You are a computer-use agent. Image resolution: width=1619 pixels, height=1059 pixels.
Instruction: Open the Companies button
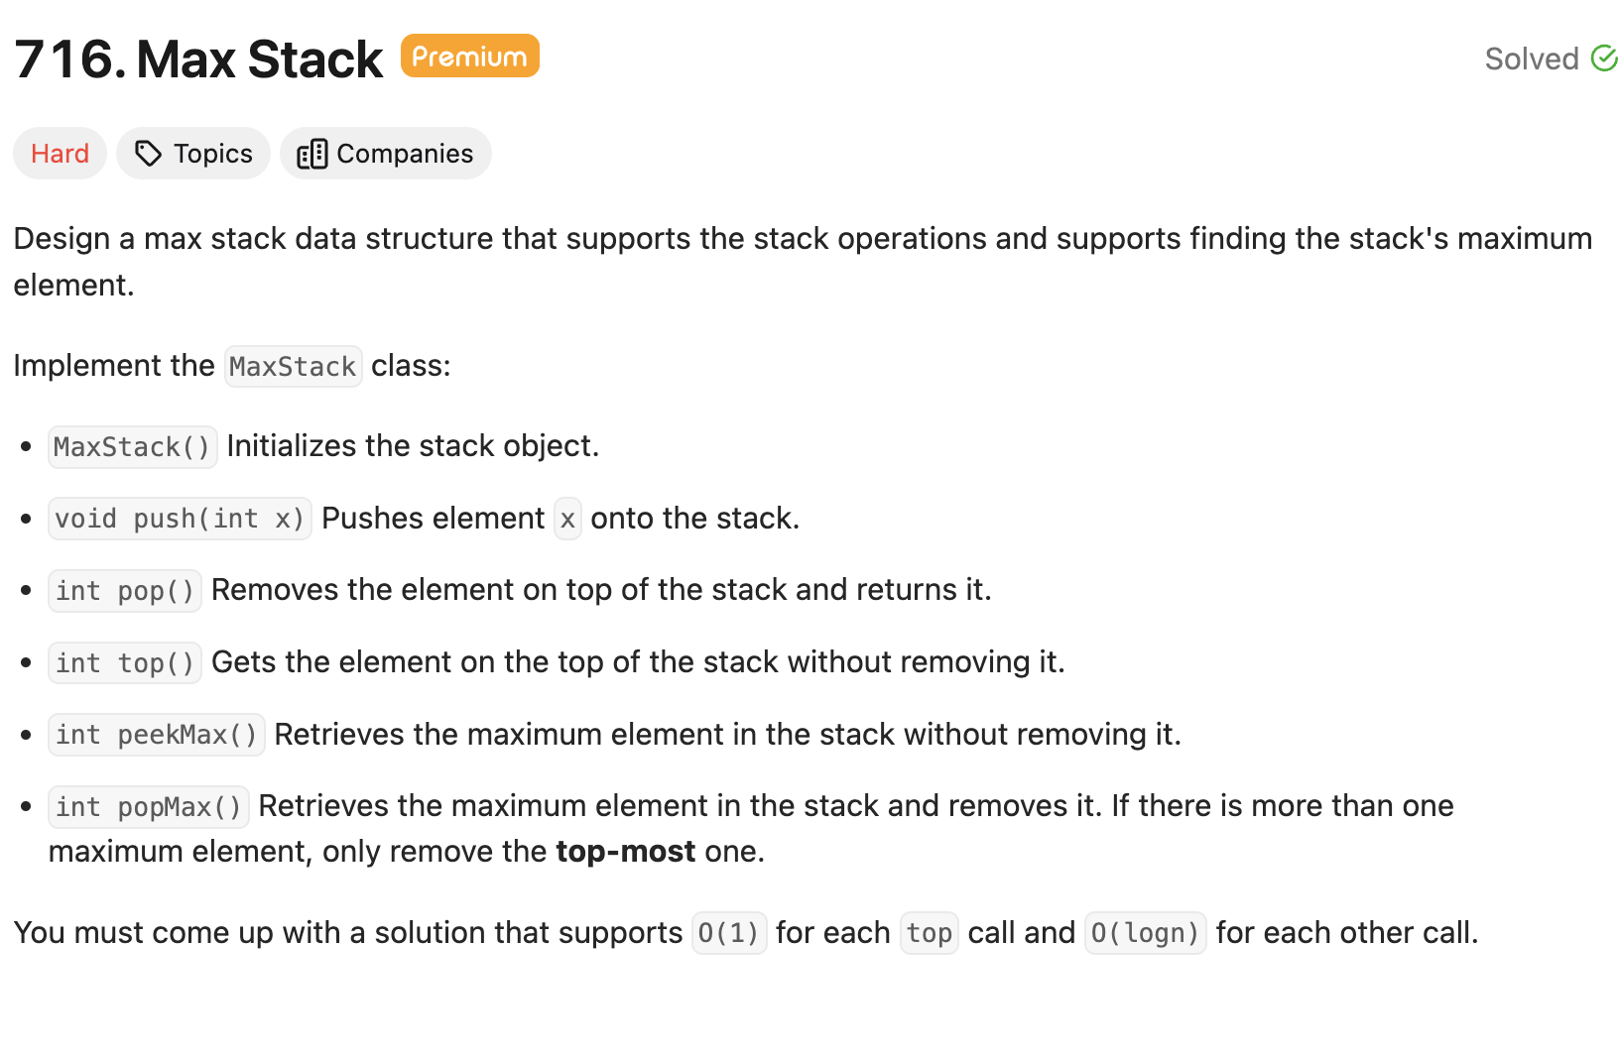pyautogui.click(x=386, y=154)
